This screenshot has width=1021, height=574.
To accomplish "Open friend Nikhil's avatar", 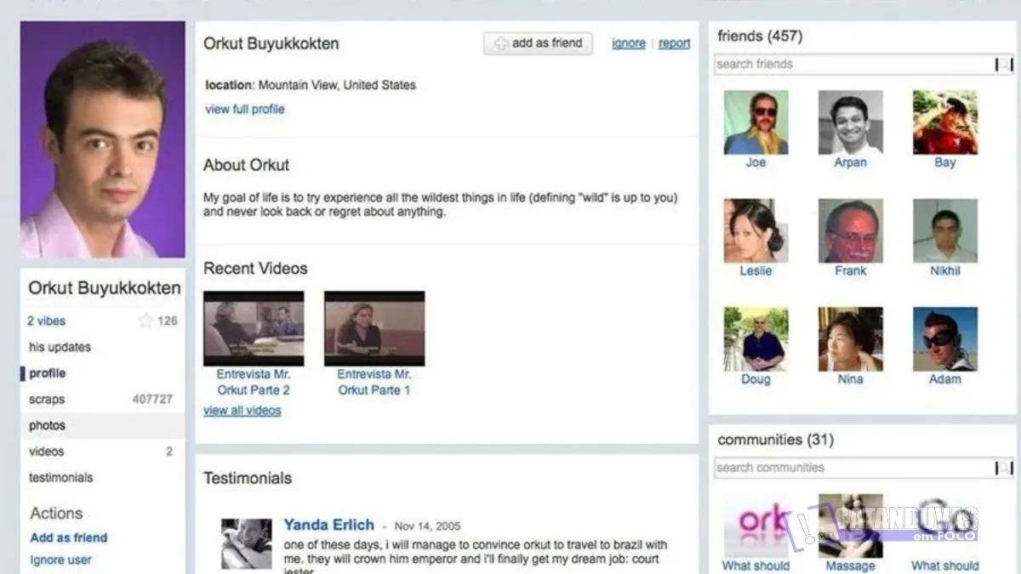I will pos(945,231).
